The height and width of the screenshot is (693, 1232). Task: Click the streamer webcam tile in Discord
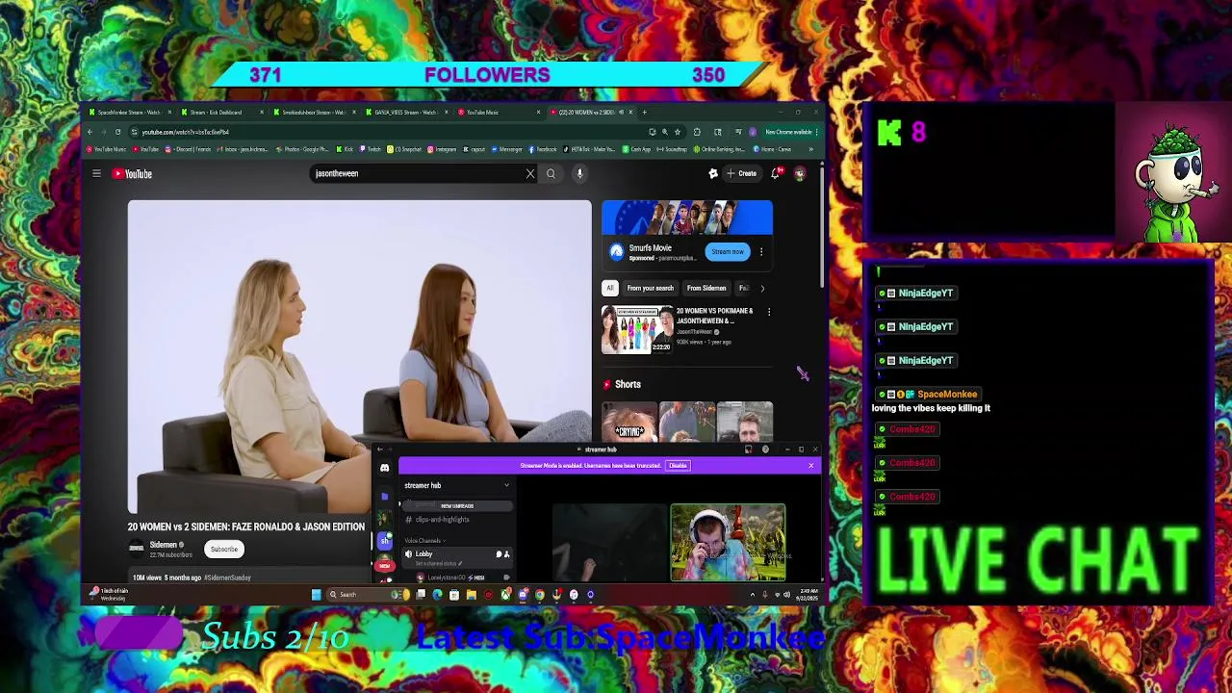[728, 543]
